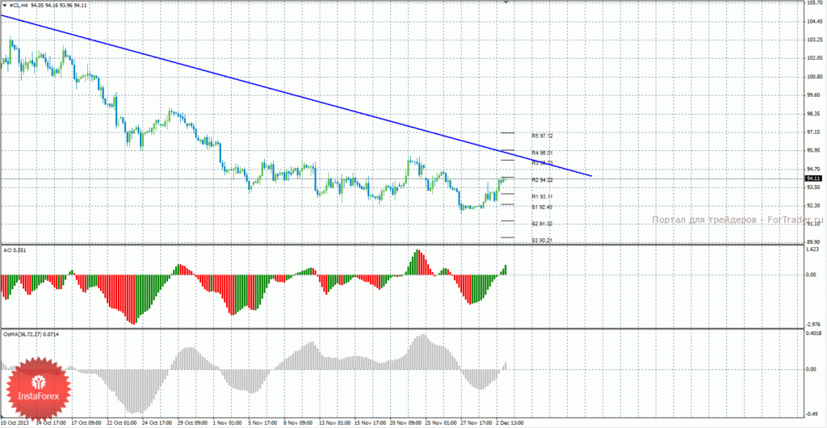
Task: Click the InstaForex logo badge
Action: click(38, 388)
